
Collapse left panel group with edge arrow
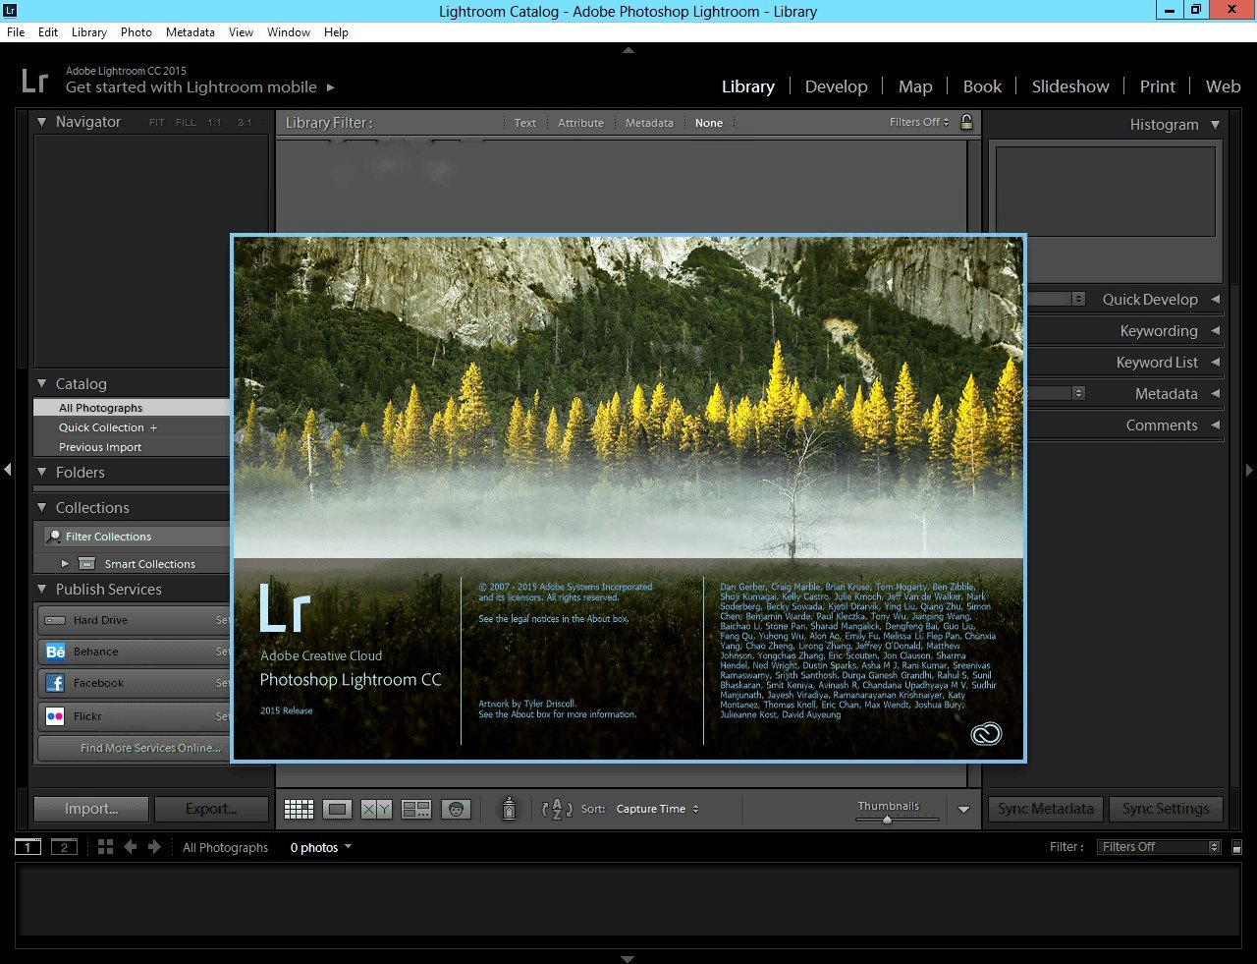7,470
